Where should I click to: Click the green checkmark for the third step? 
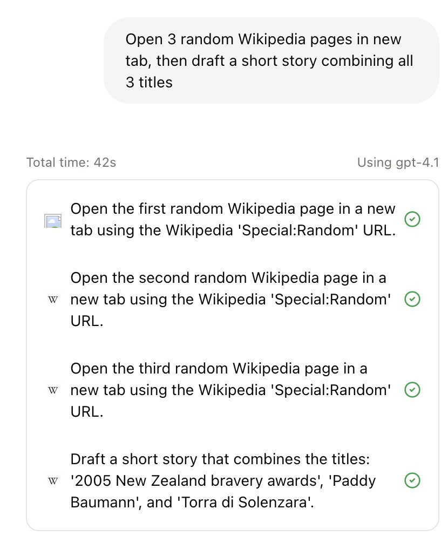[412, 390]
